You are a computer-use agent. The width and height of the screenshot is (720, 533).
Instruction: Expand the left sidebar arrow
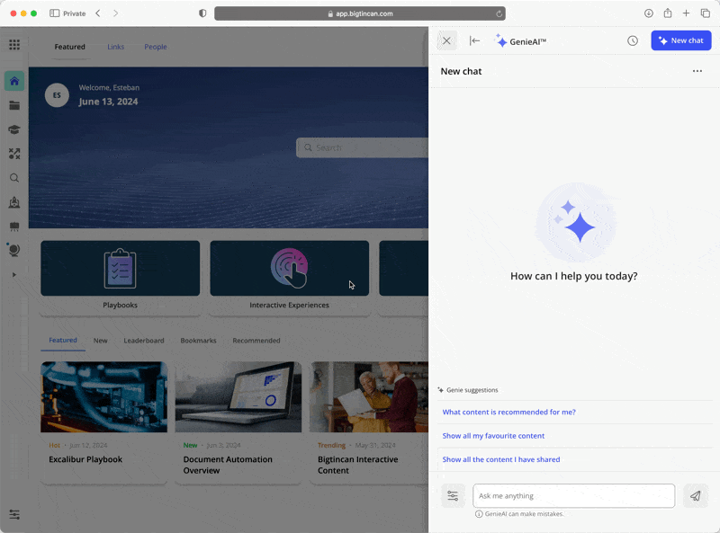point(14,274)
